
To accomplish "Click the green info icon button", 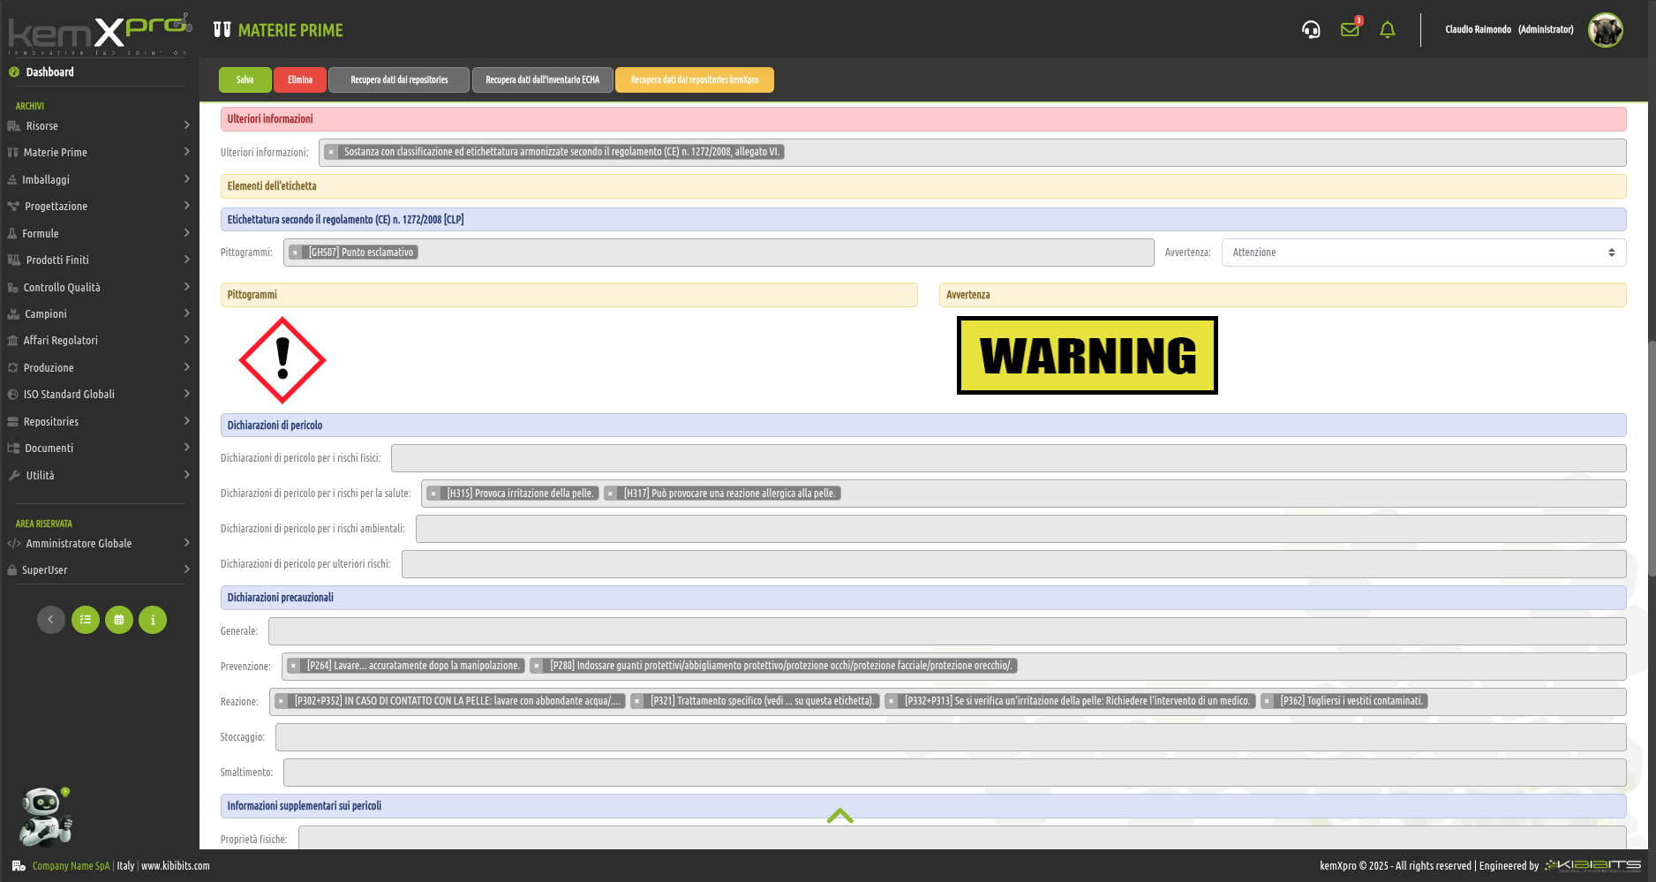I will point(153,620).
